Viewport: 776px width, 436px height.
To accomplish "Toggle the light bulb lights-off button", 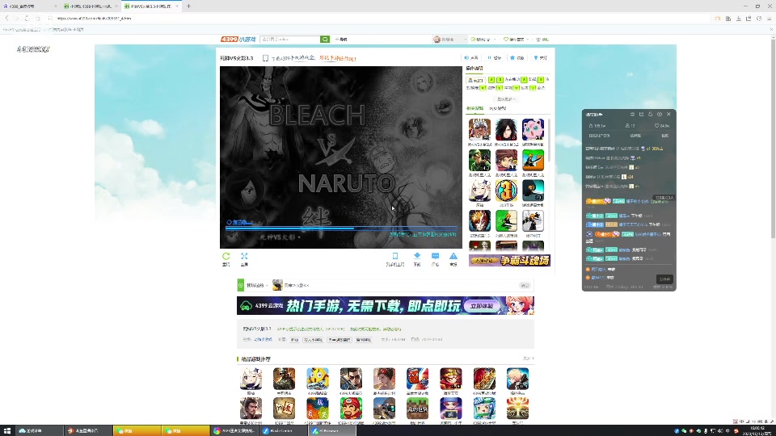I will 541,58.
